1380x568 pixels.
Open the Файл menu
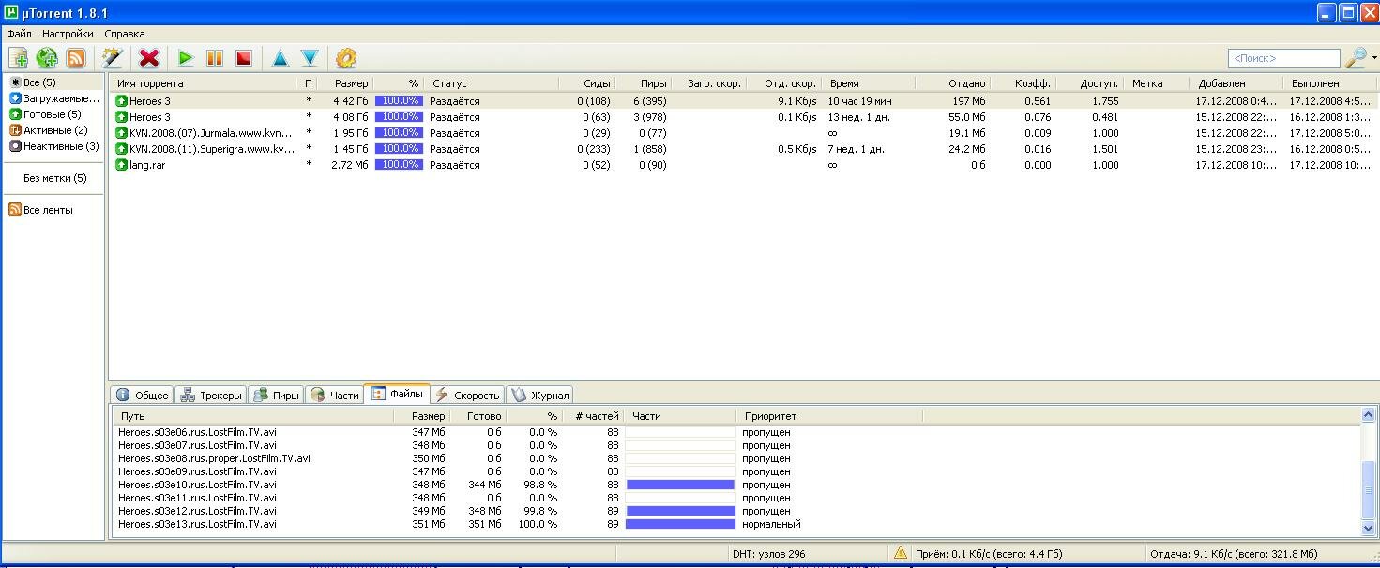pos(19,34)
